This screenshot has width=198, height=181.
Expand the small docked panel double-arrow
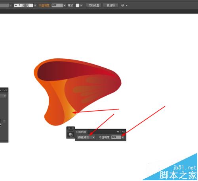[69, 128]
